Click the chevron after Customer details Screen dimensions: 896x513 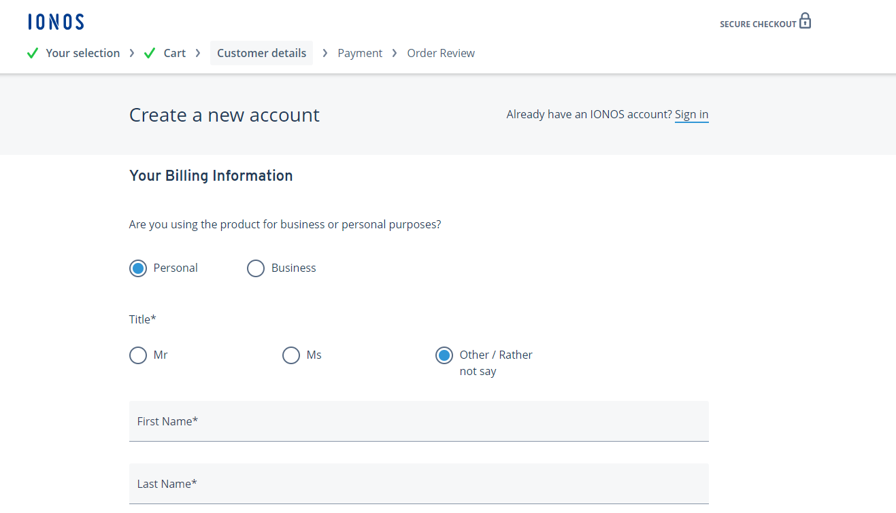[325, 53]
